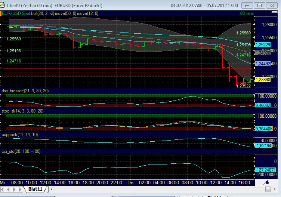Click the yellow 1,23898 current price tag
Screen dimensions: 281x197
tap(263, 79)
